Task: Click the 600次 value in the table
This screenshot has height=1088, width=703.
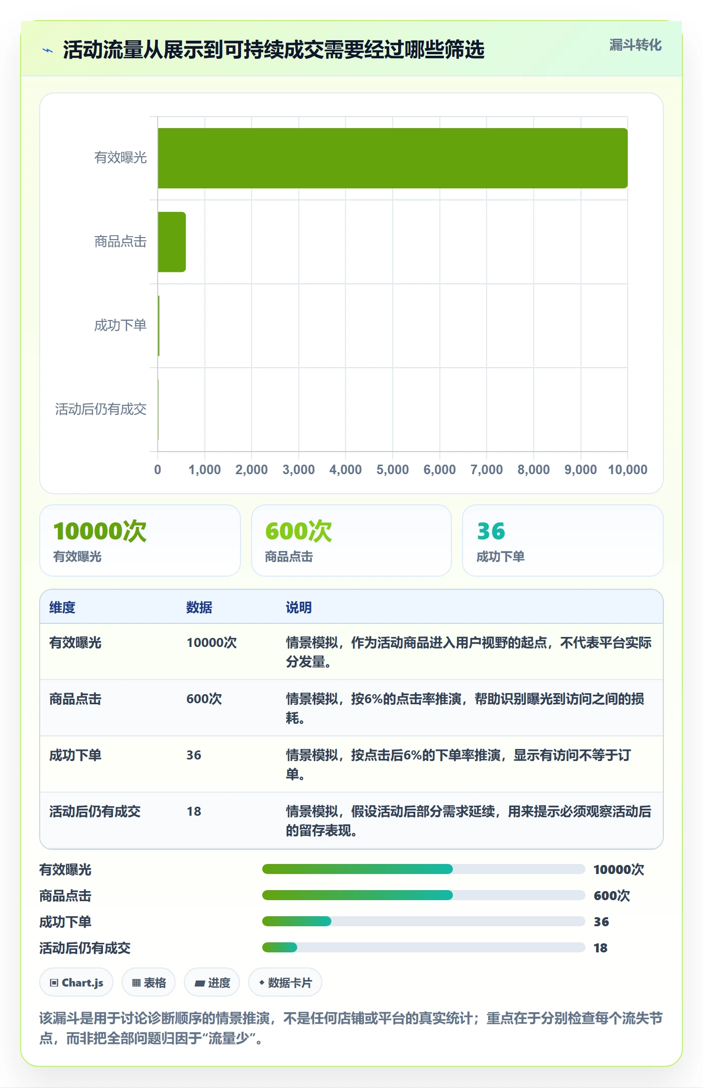Action: (204, 699)
